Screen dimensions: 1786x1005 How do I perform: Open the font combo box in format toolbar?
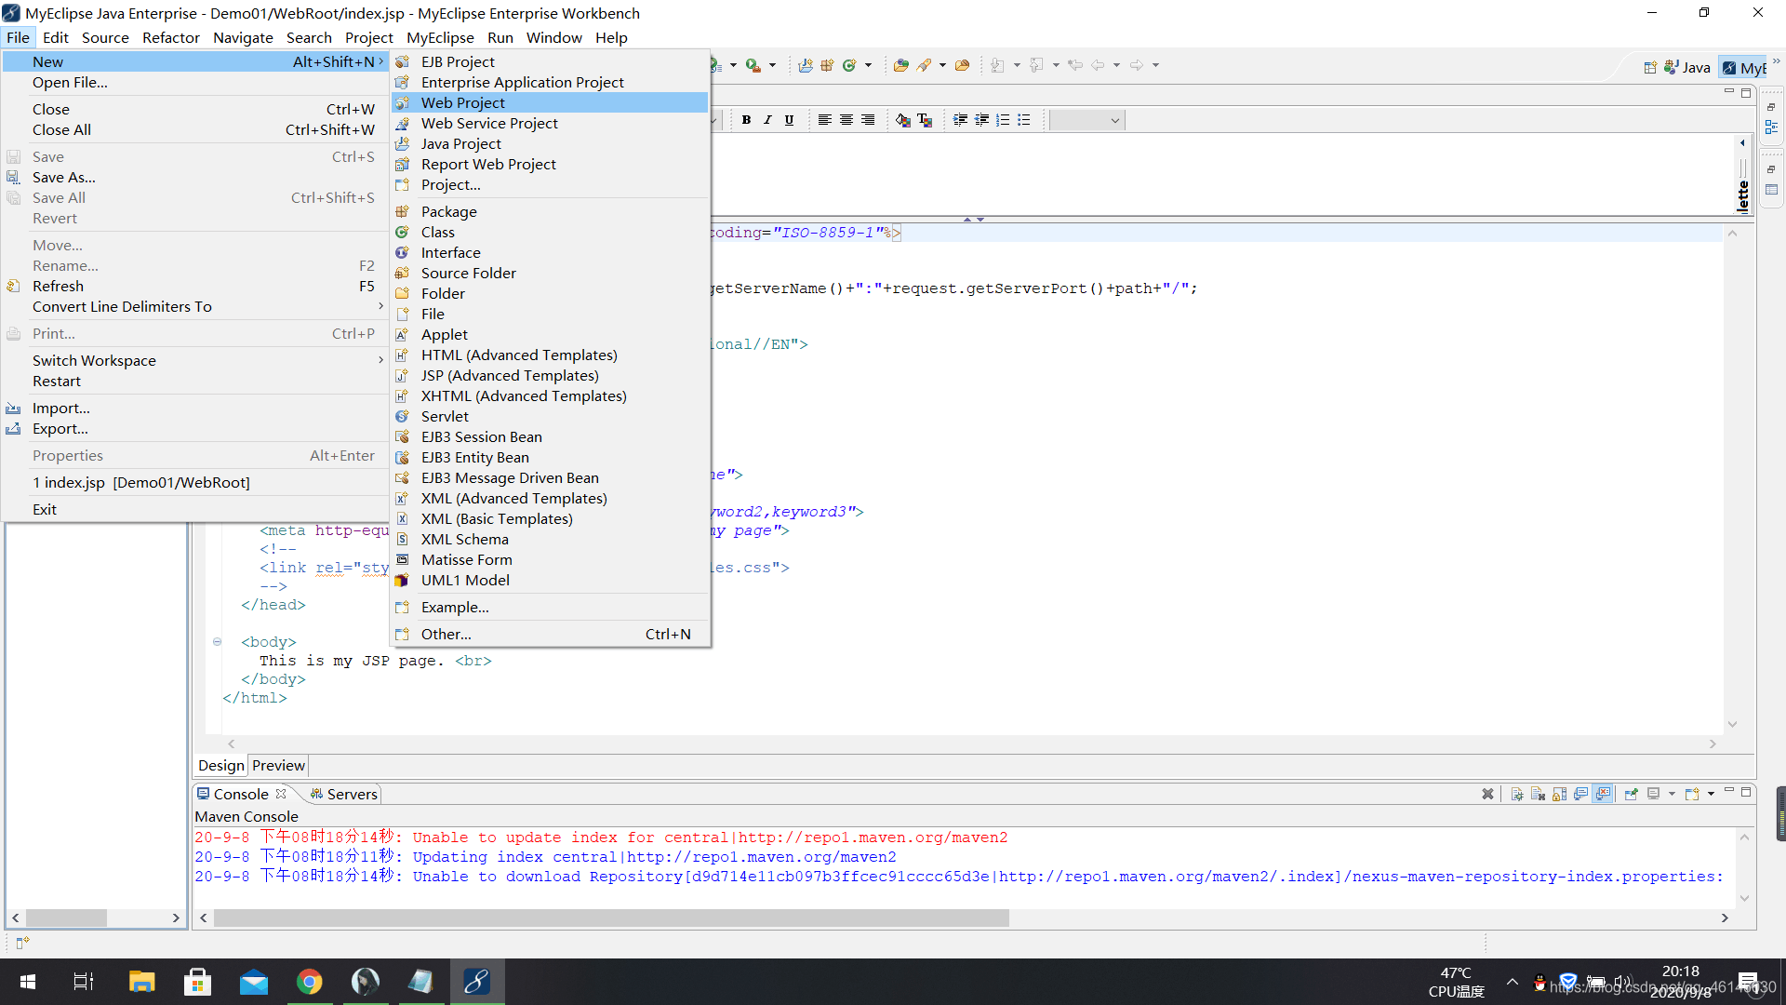click(x=1086, y=120)
